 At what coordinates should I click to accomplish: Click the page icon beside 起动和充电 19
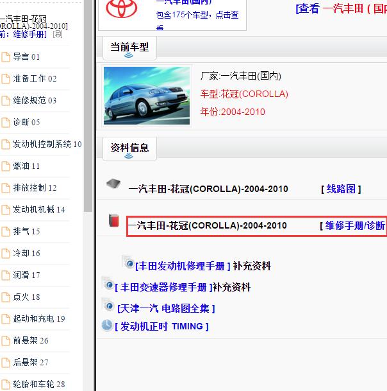pos(6,319)
